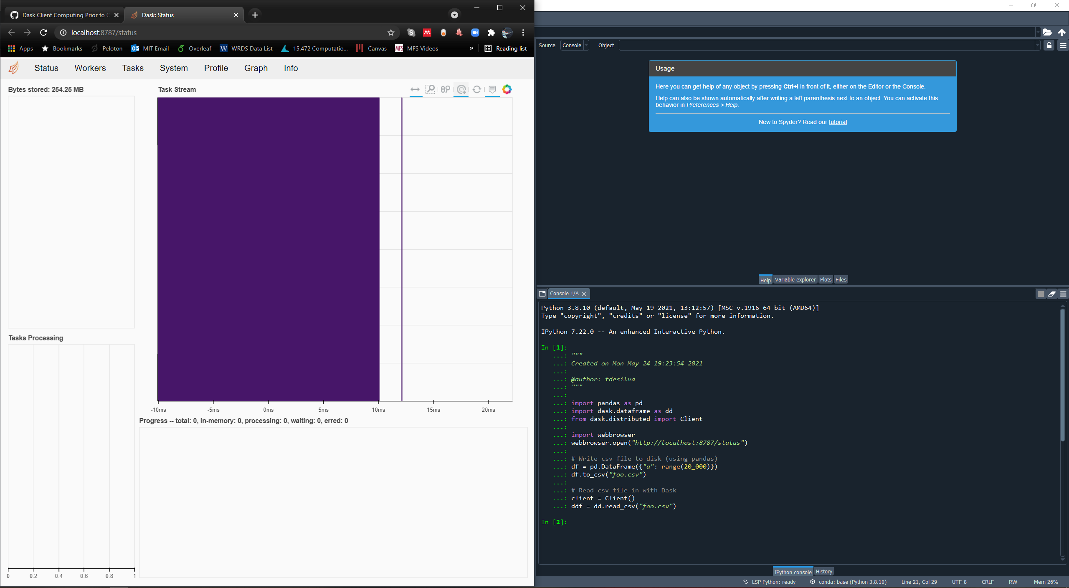The height and width of the screenshot is (588, 1069).
Task: Expand the Object field dropdown arrow
Action: click(x=1037, y=45)
